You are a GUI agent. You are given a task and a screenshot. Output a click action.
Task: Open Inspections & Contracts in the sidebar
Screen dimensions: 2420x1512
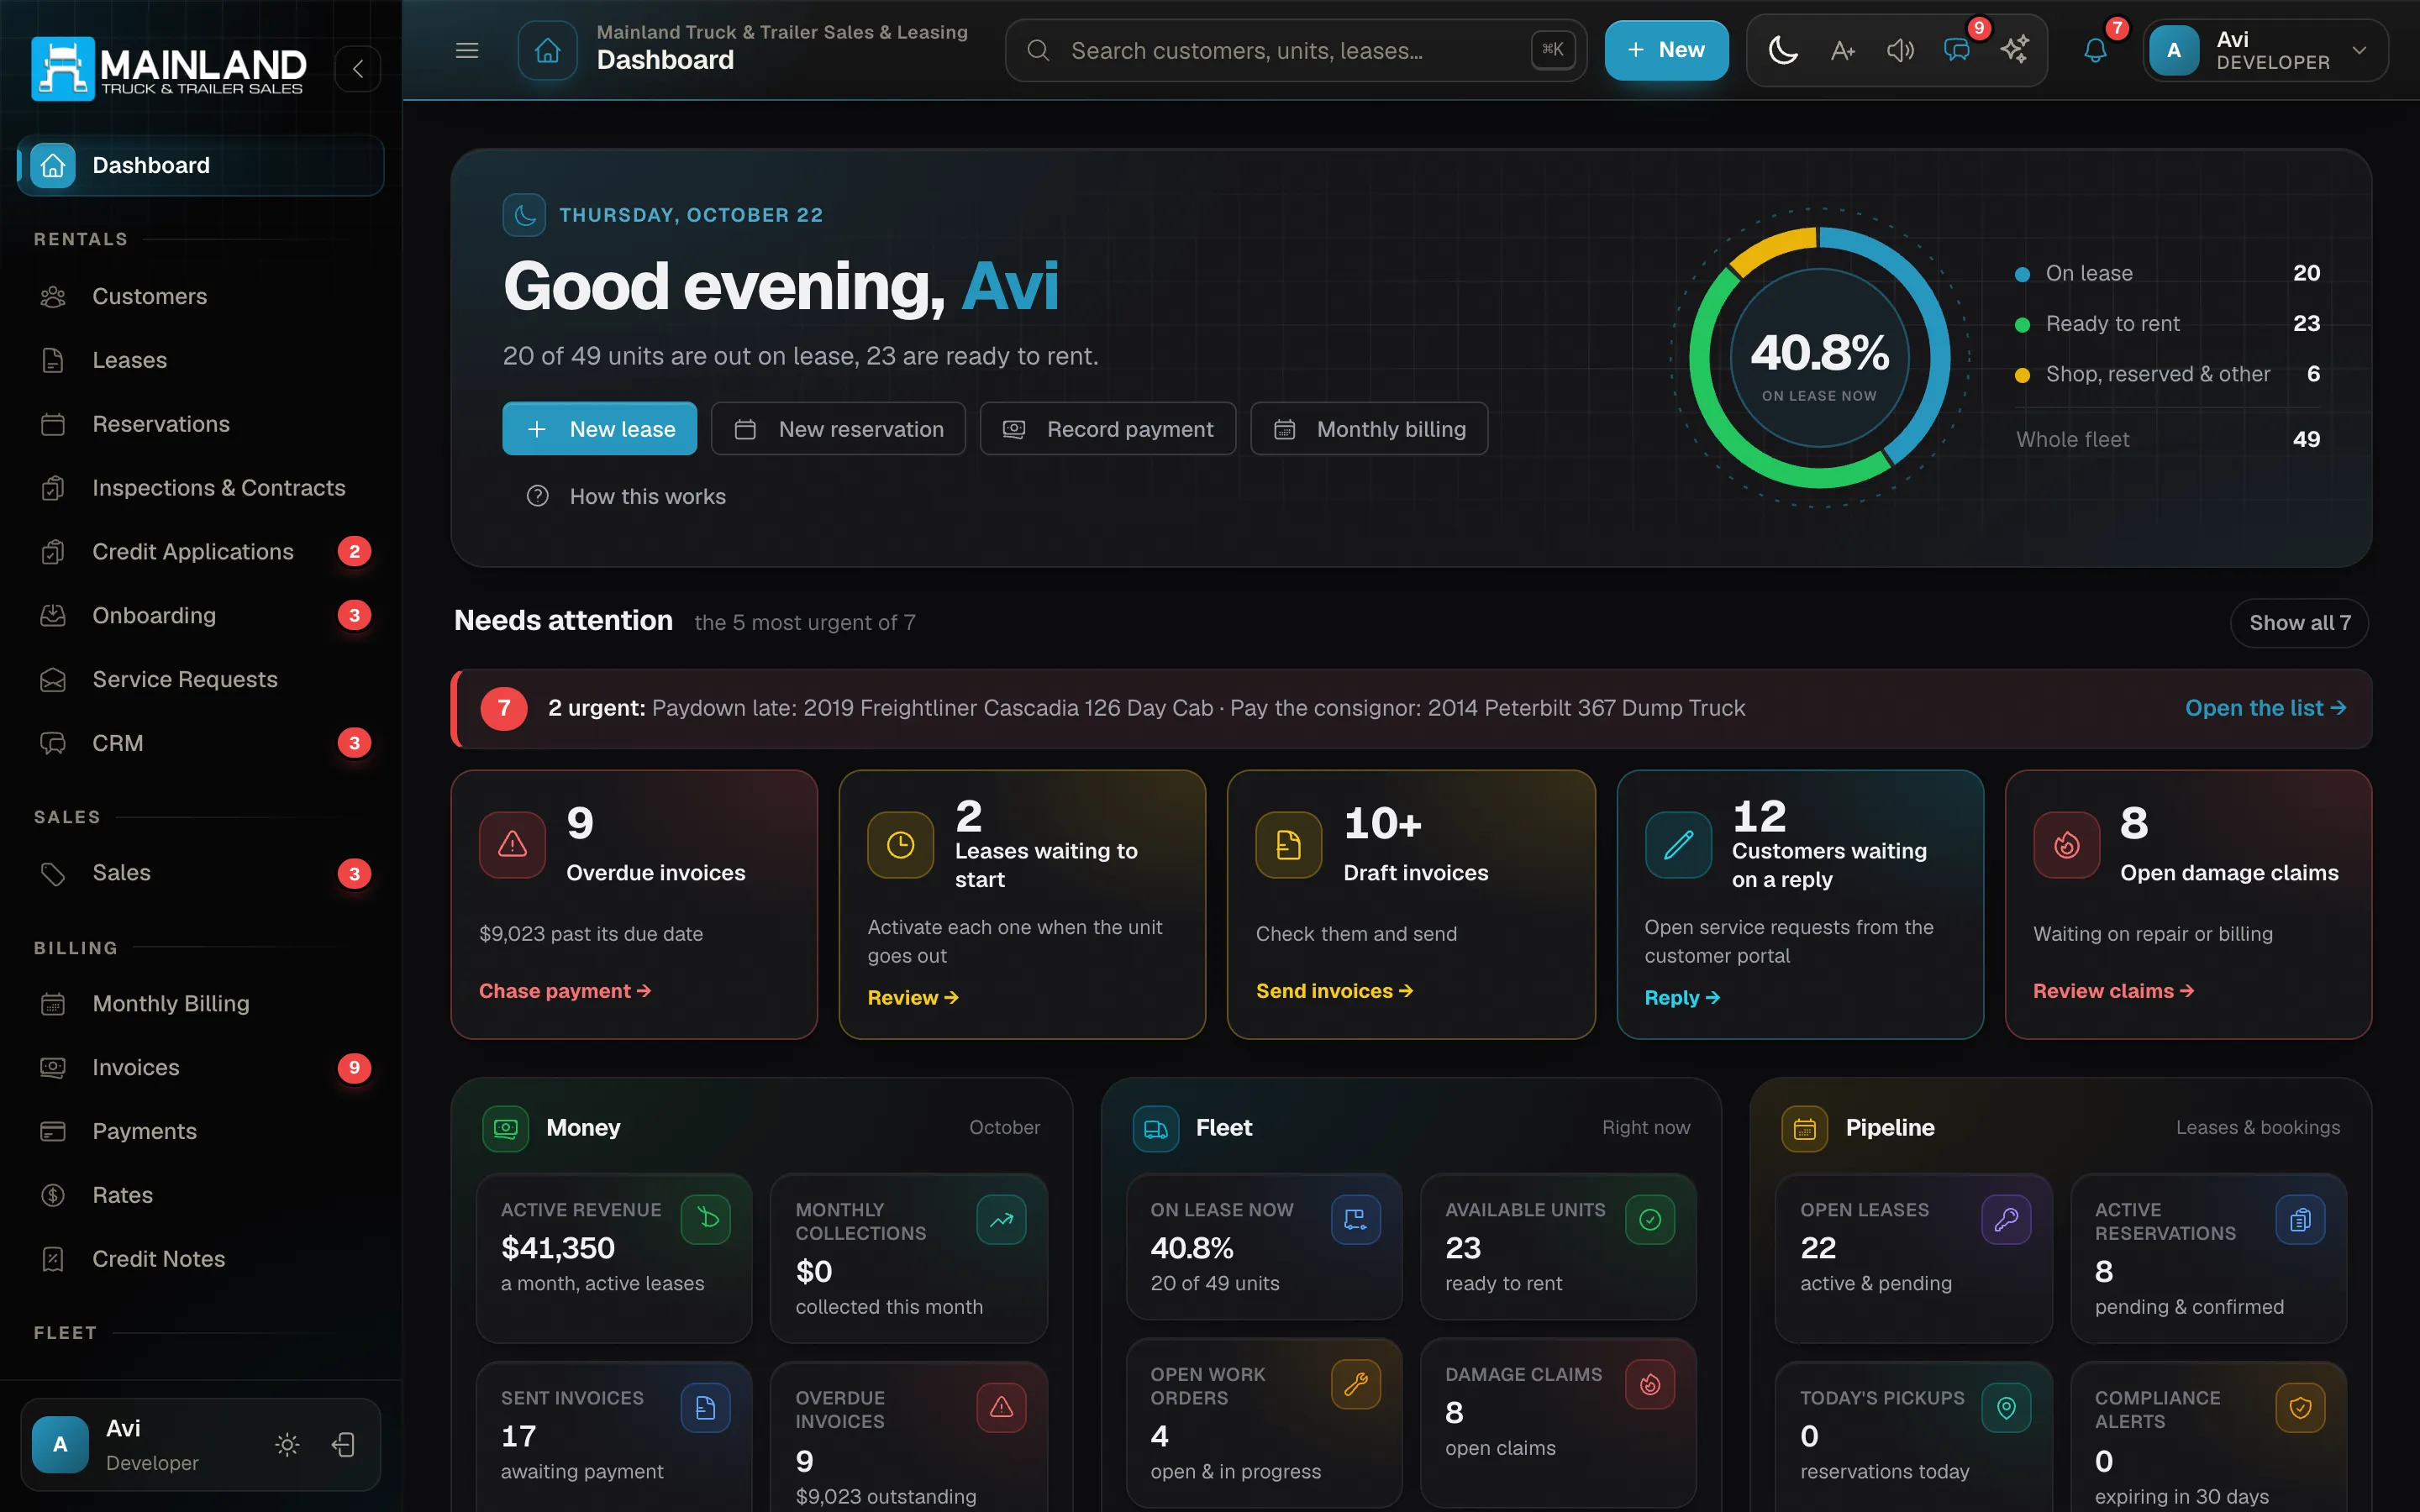[x=201, y=488]
